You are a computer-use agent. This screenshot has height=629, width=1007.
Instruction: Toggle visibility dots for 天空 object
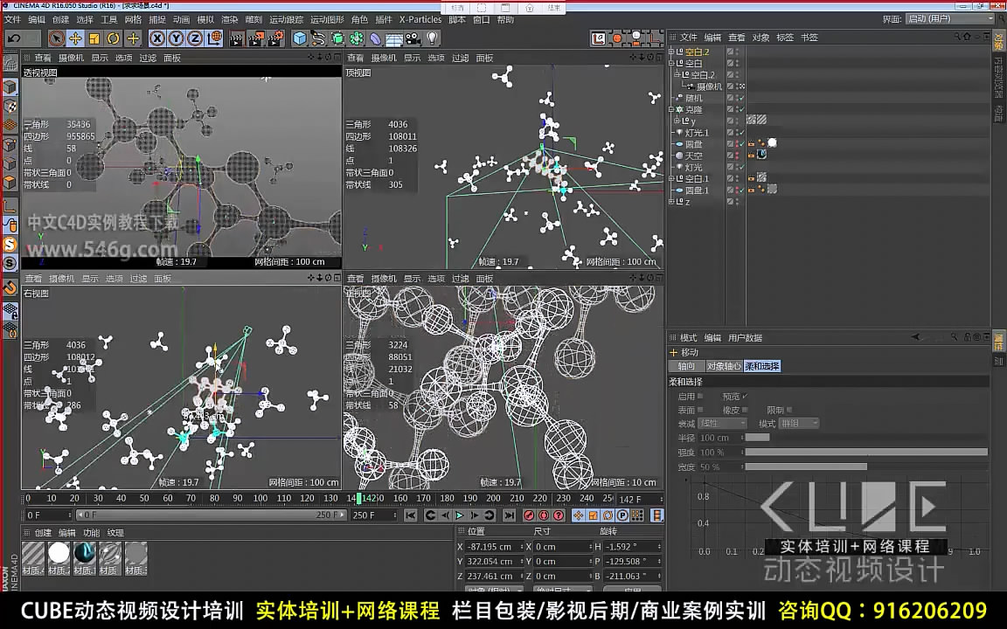pos(737,156)
